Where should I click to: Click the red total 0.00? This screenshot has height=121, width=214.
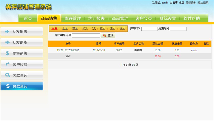click(x=177, y=56)
